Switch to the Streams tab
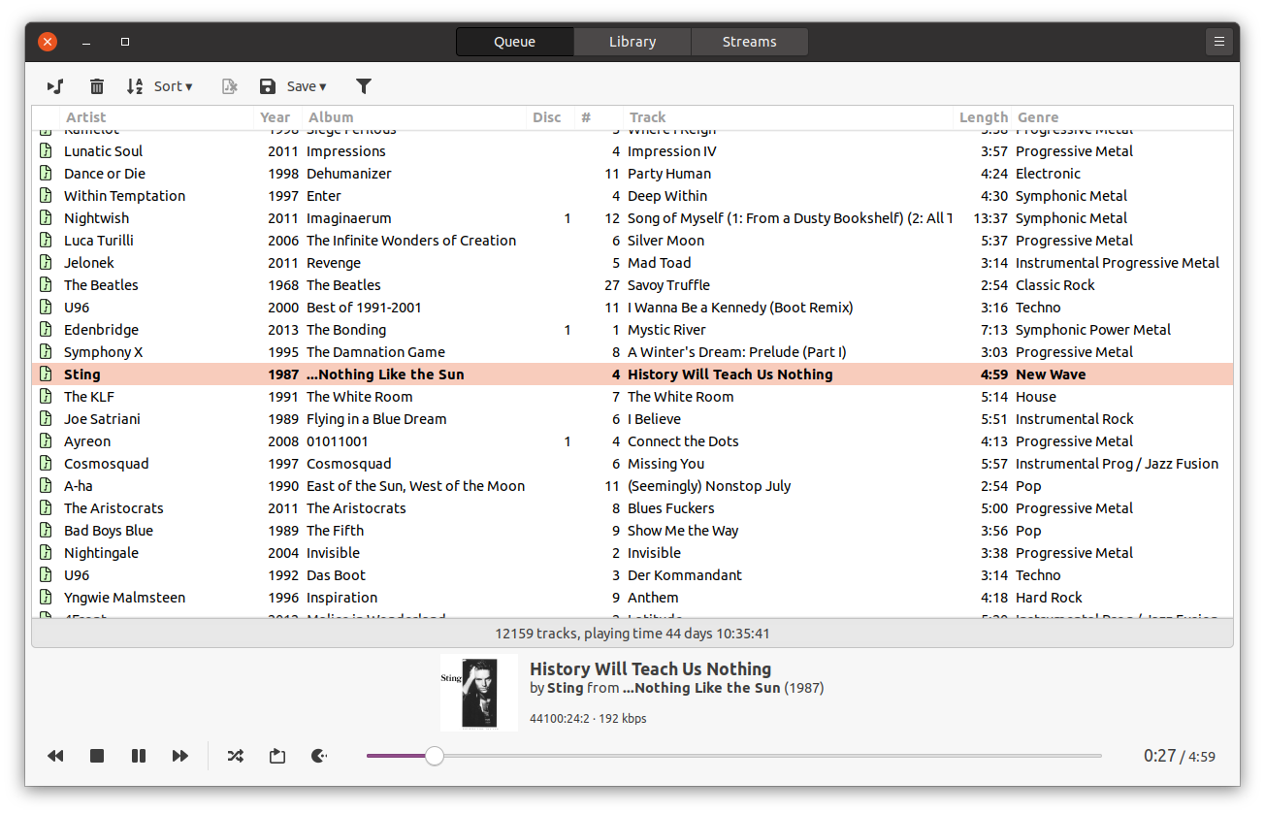 click(x=749, y=42)
